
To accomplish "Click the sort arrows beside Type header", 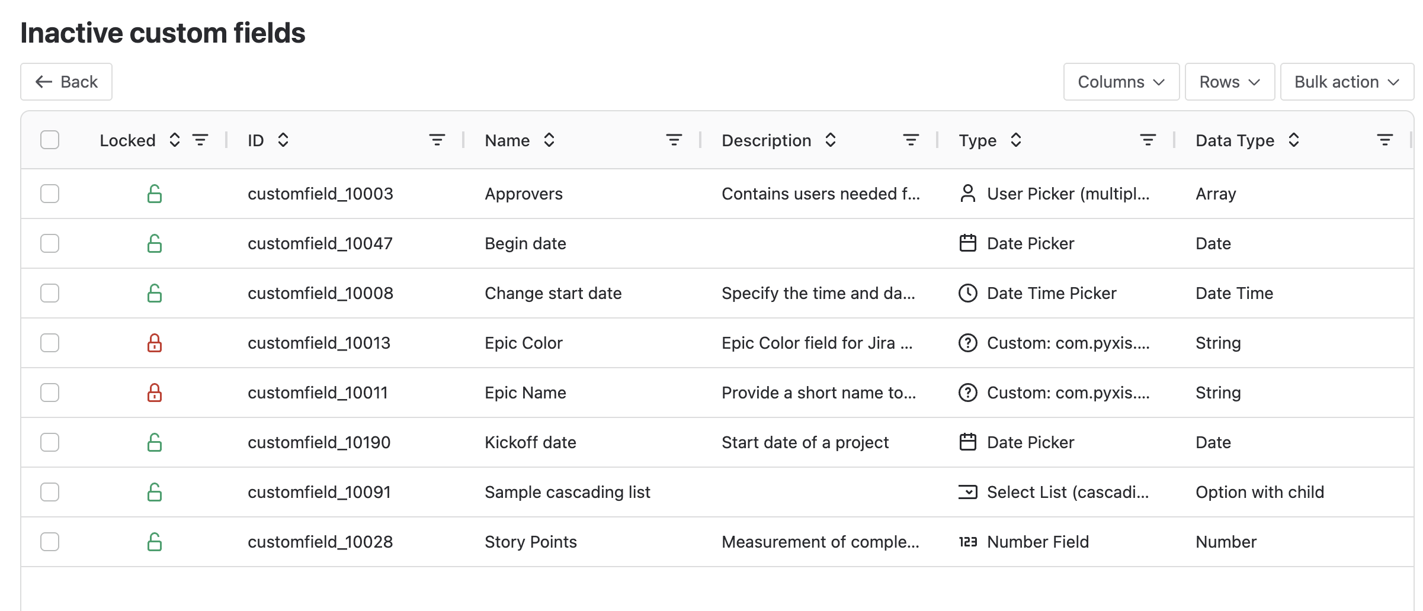I will pos(1016,140).
